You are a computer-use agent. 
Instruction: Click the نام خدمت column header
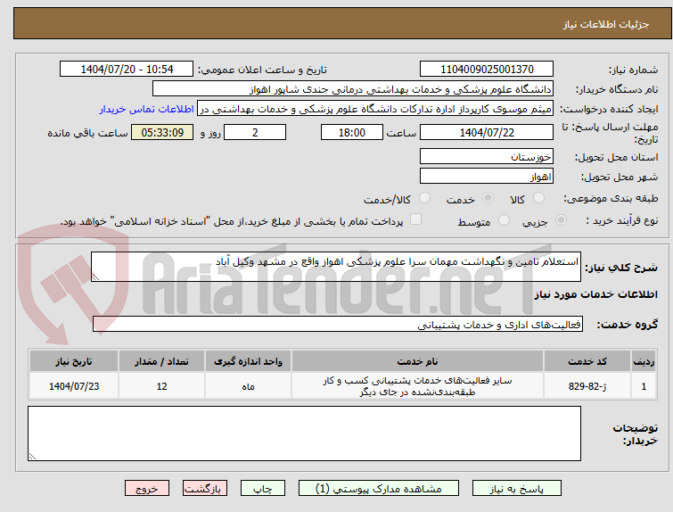418,361
